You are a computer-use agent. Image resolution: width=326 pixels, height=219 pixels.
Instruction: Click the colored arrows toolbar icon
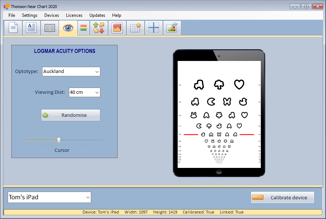(99, 28)
